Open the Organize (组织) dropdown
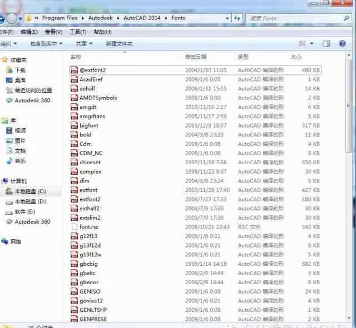 point(8,43)
